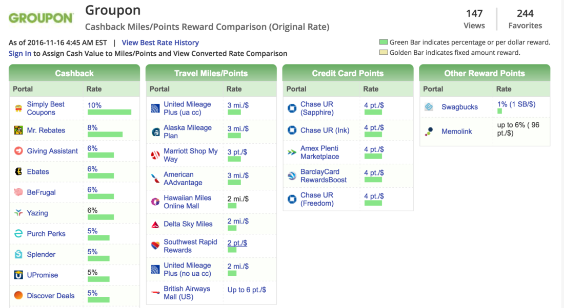Open the Giving Assistant portal page

[x=53, y=151]
